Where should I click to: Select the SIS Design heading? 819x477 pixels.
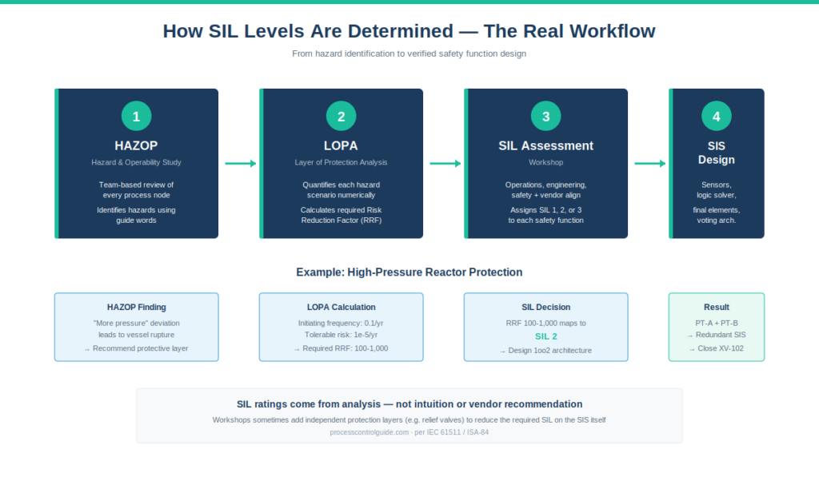coord(716,153)
